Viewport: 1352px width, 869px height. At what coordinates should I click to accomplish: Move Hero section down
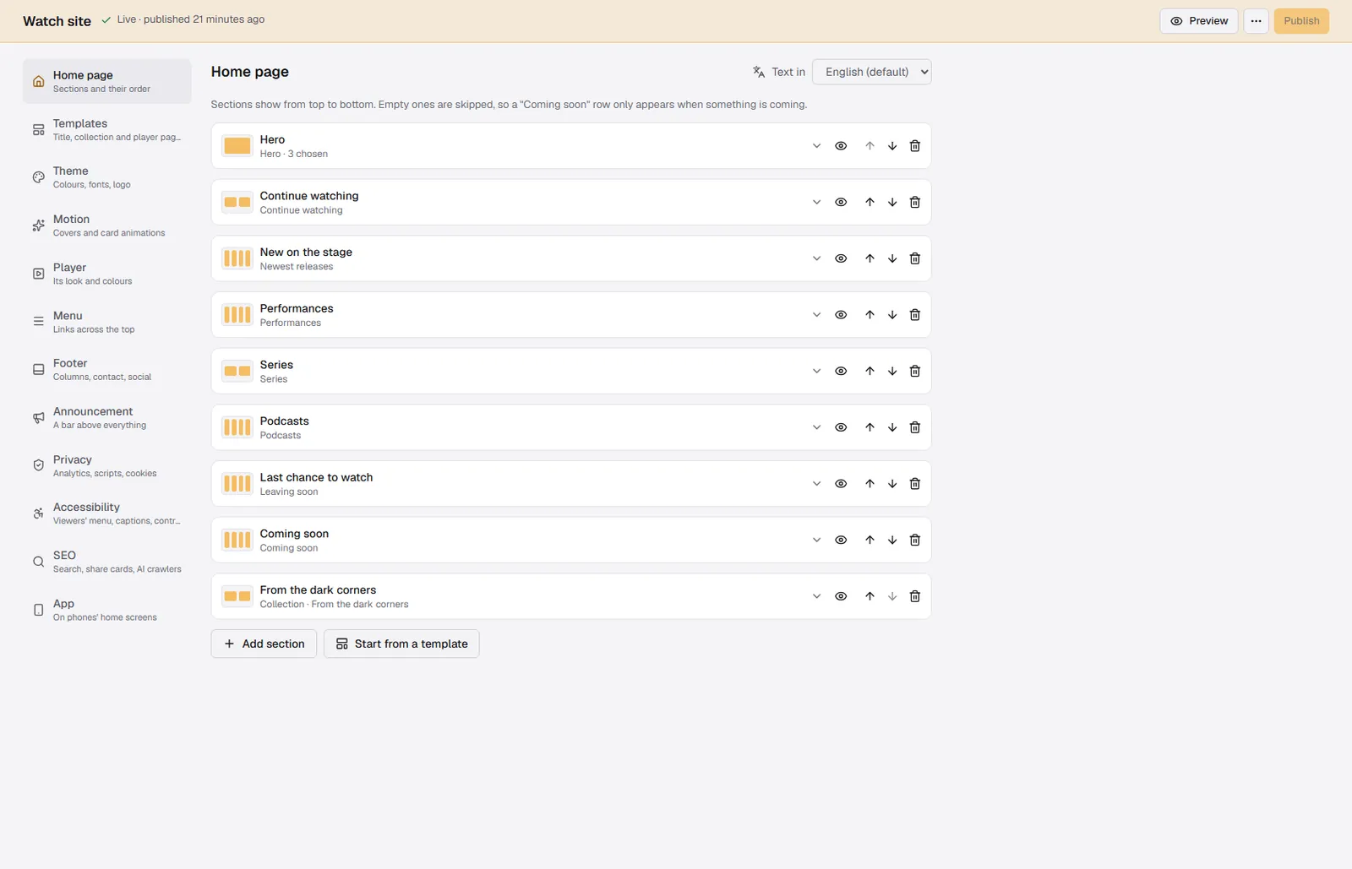tap(892, 146)
